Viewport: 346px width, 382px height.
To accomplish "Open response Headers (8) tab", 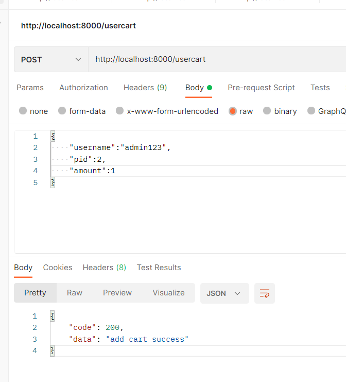I will pyautogui.click(x=105, y=268).
